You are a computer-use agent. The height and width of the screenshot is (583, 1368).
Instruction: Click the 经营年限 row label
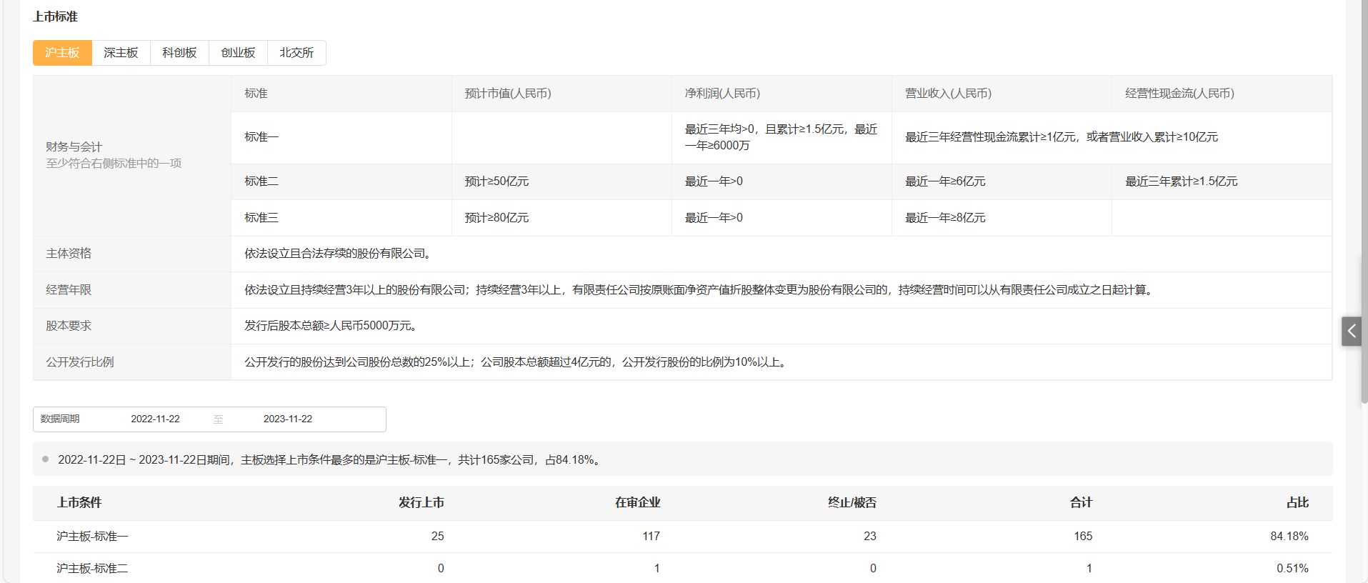[69, 290]
